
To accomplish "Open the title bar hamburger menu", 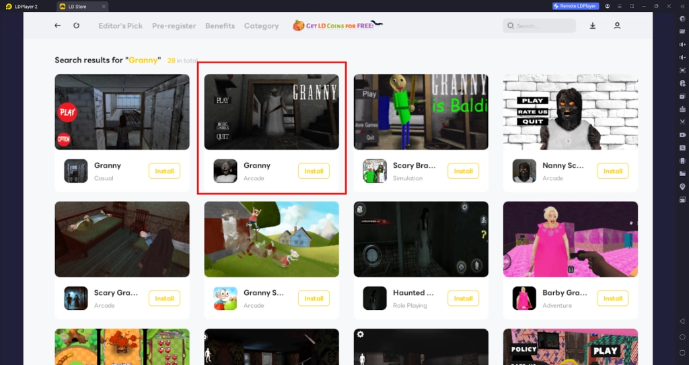I will [x=620, y=6].
